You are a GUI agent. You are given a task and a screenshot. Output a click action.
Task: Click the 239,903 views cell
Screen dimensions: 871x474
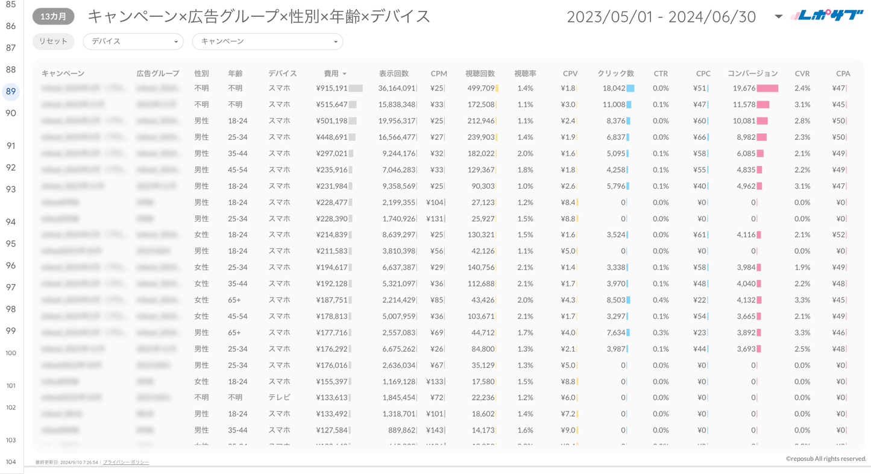tap(481, 137)
